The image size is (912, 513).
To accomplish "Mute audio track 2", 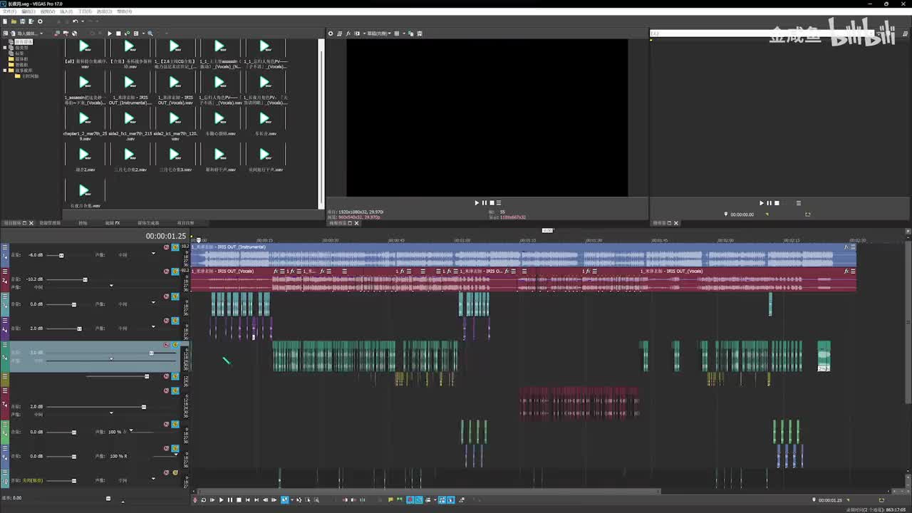I will click(167, 271).
